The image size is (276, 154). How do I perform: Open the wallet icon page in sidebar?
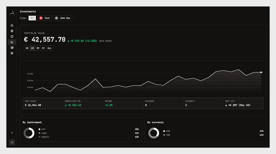click(x=12, y=48)
